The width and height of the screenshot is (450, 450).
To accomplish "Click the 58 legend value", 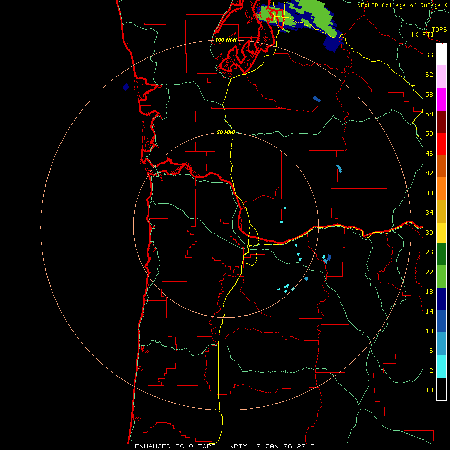I will click(429, 94).
